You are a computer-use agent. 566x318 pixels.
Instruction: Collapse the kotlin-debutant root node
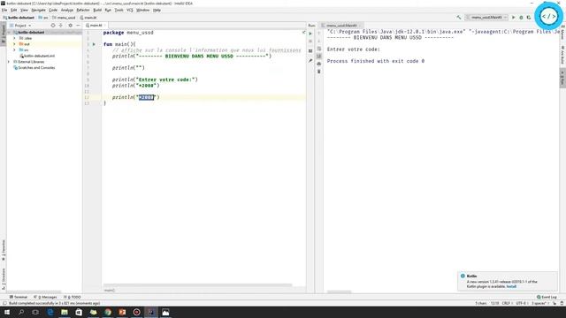pos(10,33)
